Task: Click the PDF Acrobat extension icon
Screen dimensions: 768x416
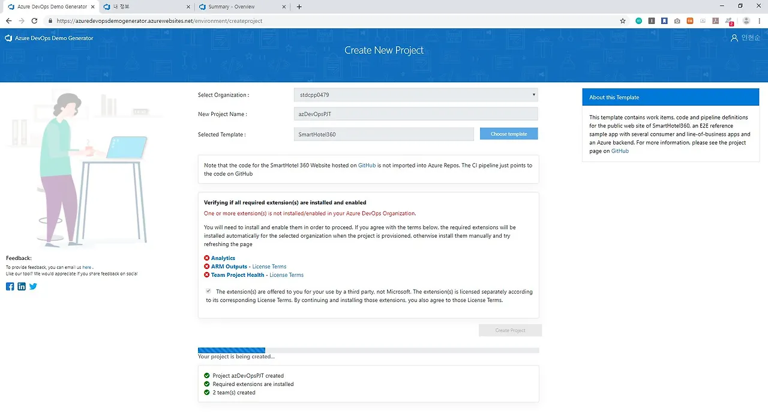Action: click(715, 20)
